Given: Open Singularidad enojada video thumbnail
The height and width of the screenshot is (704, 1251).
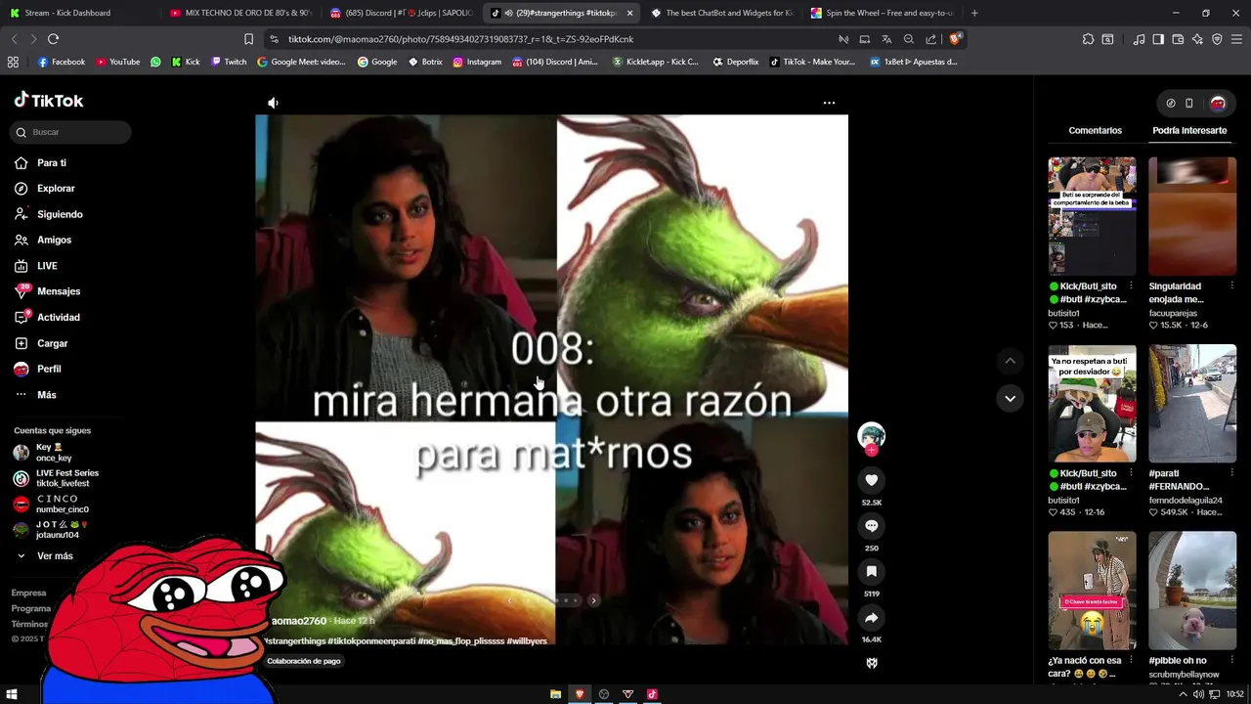Looking at the screenshot, I should point(1192,215).
